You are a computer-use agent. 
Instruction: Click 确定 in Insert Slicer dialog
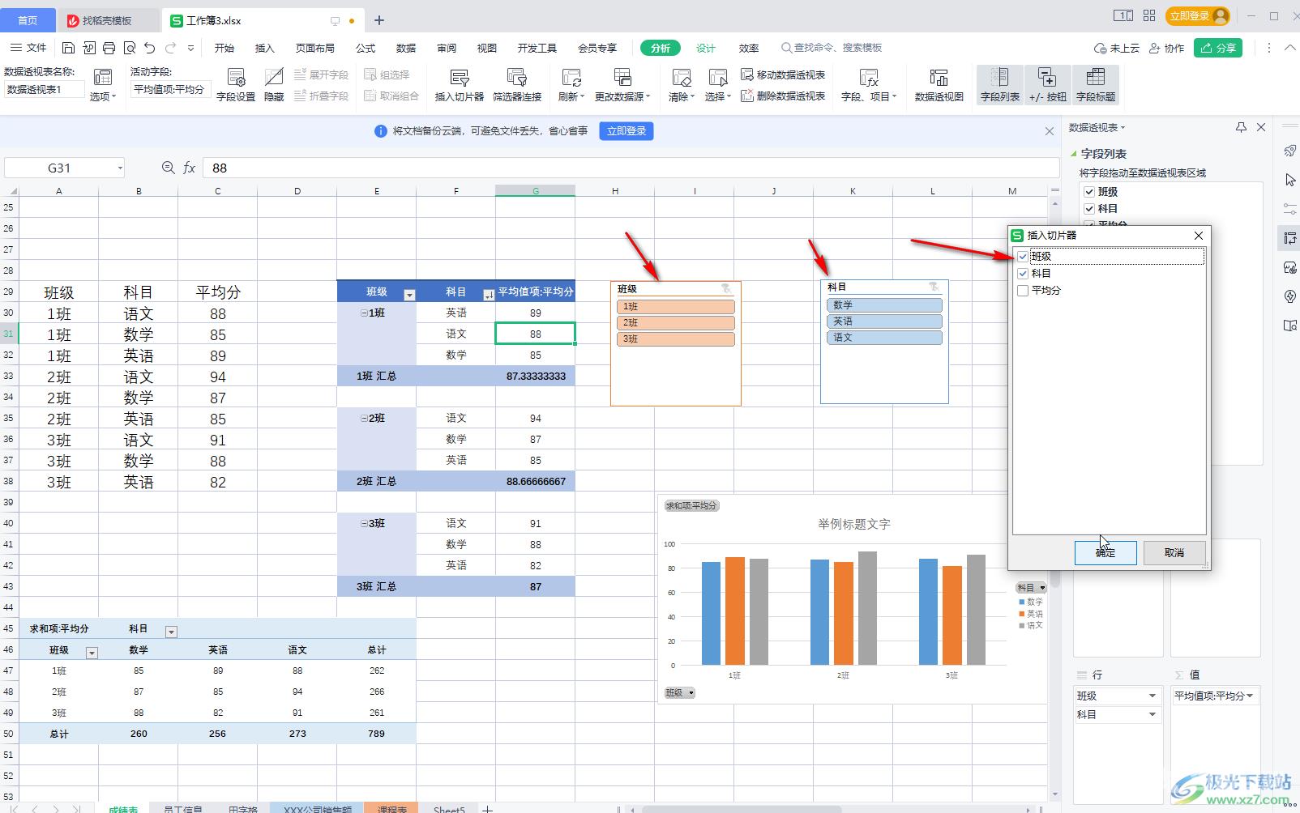(x=1105, y=553)
